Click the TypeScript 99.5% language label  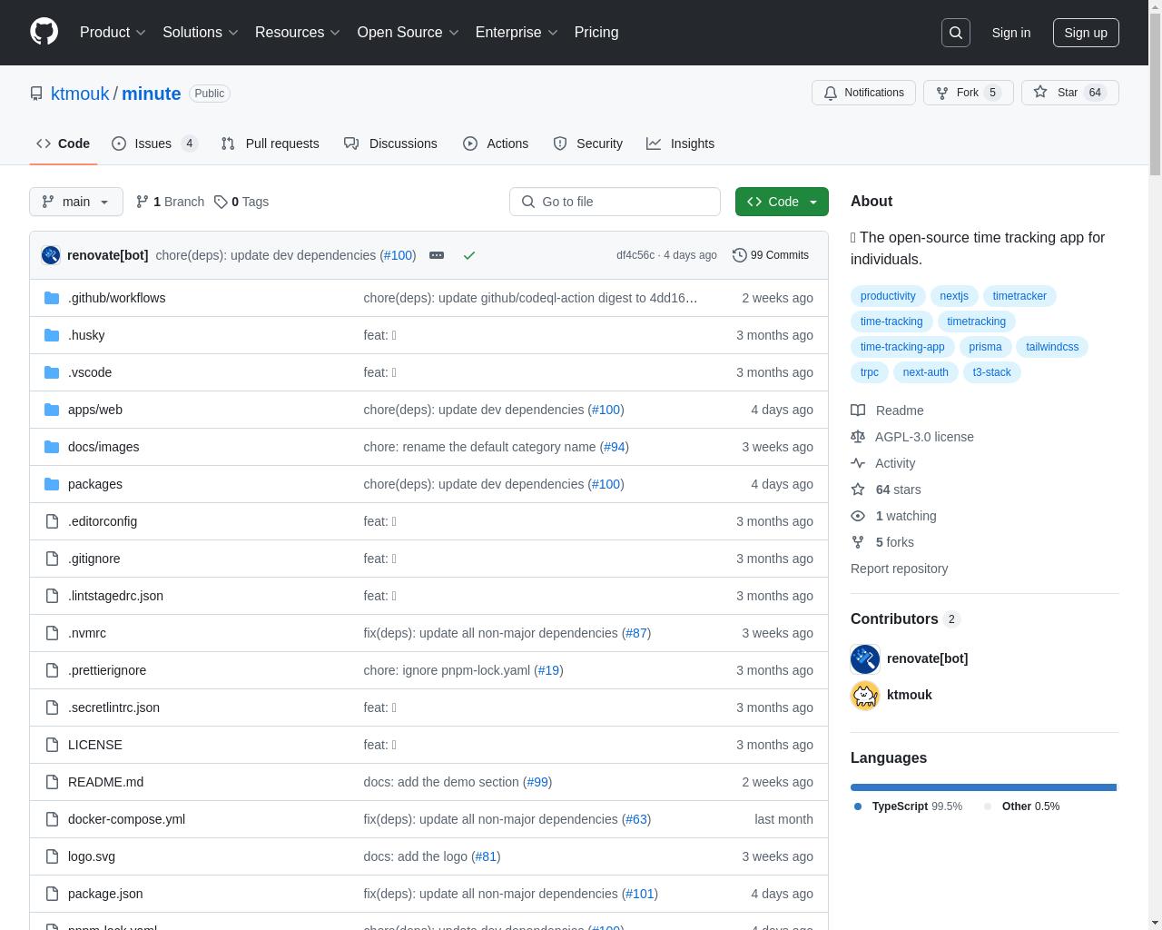coord(909,806)
